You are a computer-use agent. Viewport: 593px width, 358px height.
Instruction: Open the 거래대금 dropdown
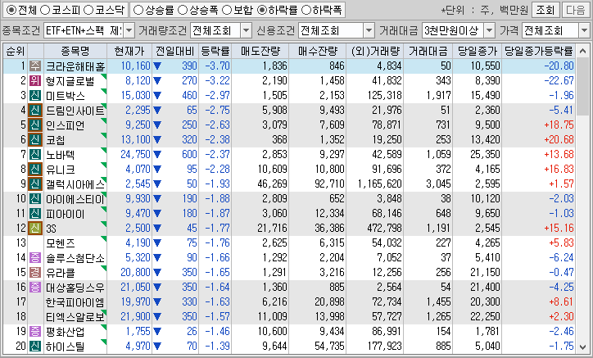tap(489, 30)
